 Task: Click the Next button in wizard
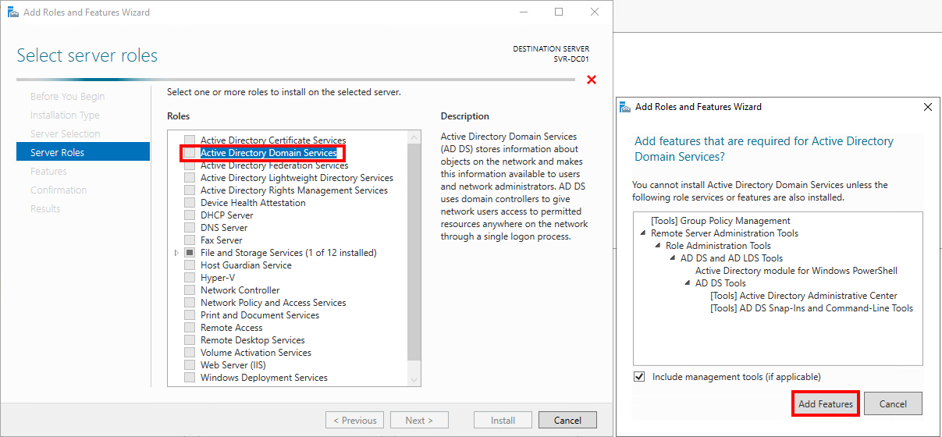pos(419,420)
